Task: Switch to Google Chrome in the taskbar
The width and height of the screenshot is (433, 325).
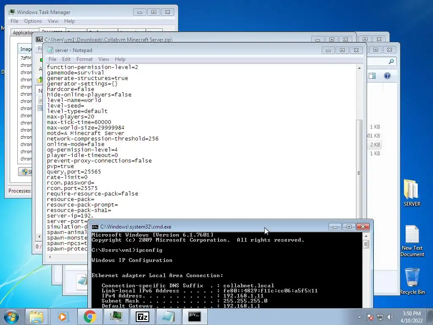Action: coord(90,317)
